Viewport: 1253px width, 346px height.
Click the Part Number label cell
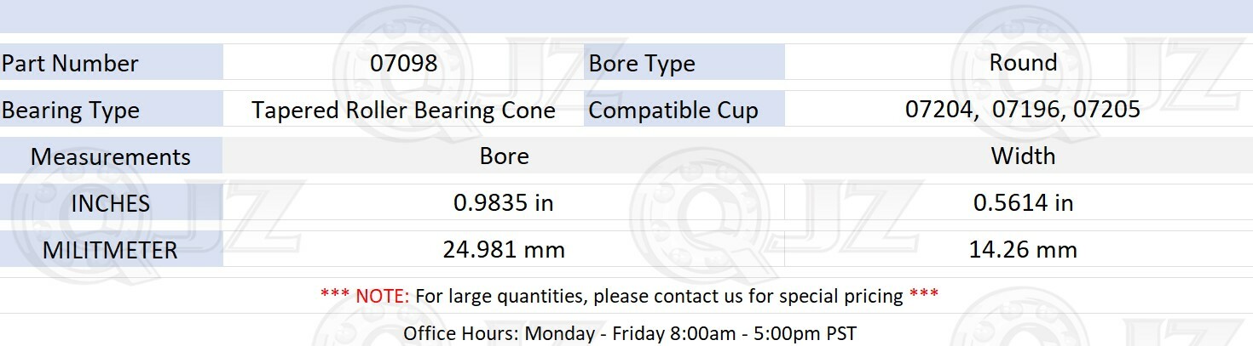point(111,63)
